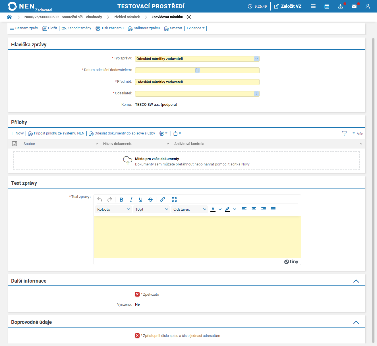Click the user profile icon
Screen dimensions: 377x346
(368, 6)
